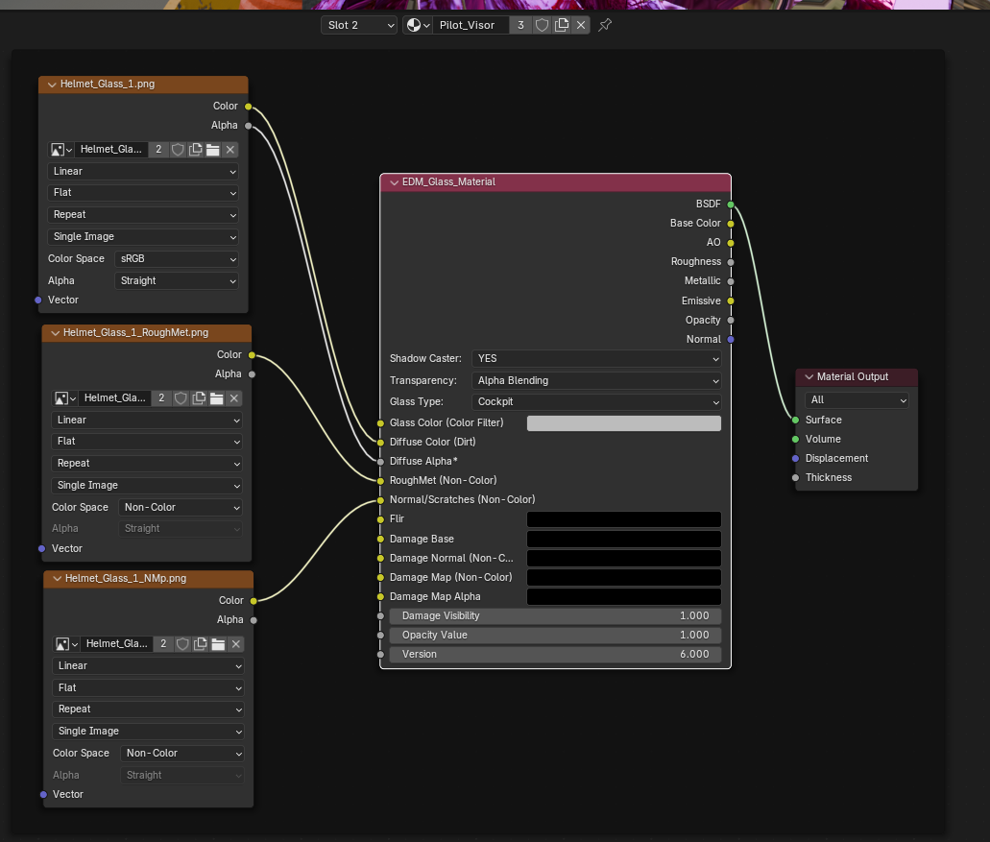Click Color output socket on Helmet_Glass_1.png node
Screen dimensions: 990x842
pyautogui.click(x=248, y=107)
